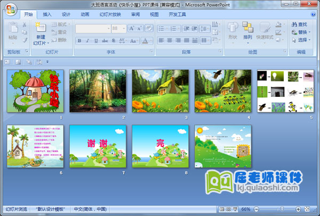Click the Clear Formatting icon
320x216 pixels.
pyautogui.click(x=149, y=28)
